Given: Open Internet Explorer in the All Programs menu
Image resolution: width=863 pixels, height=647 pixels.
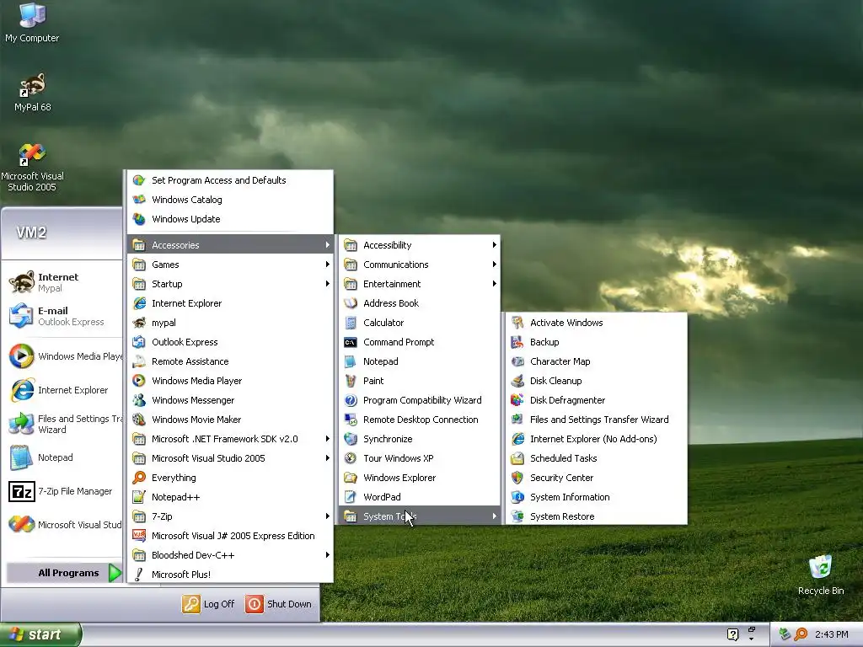Looking at the screenshot, I should (x=230, y=303).
